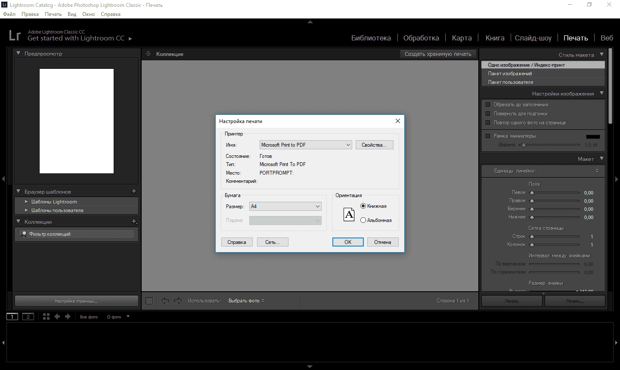
Task: Select second window display button 2
Action: click(x=28, y=317)
